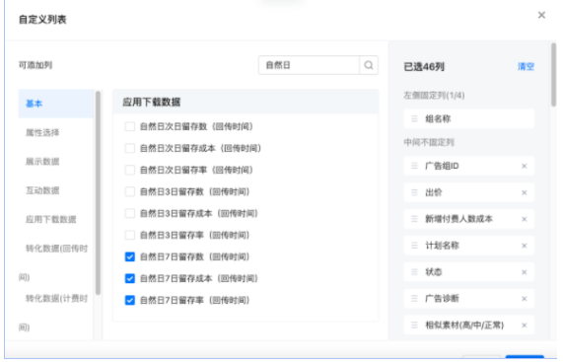Uncheck 自然日7日留存成本（回传时间）

pyautogui.click(x=129, y=279)
